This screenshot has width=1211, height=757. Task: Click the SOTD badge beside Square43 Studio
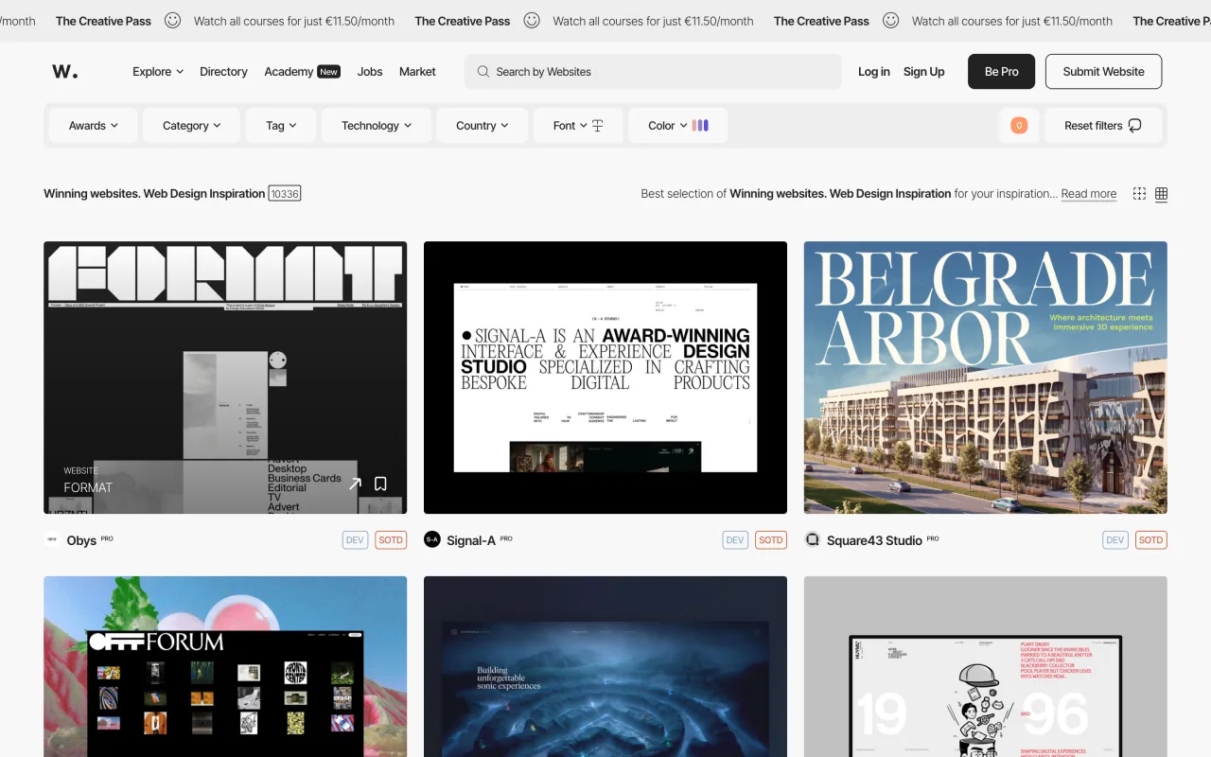(1151, 540)
